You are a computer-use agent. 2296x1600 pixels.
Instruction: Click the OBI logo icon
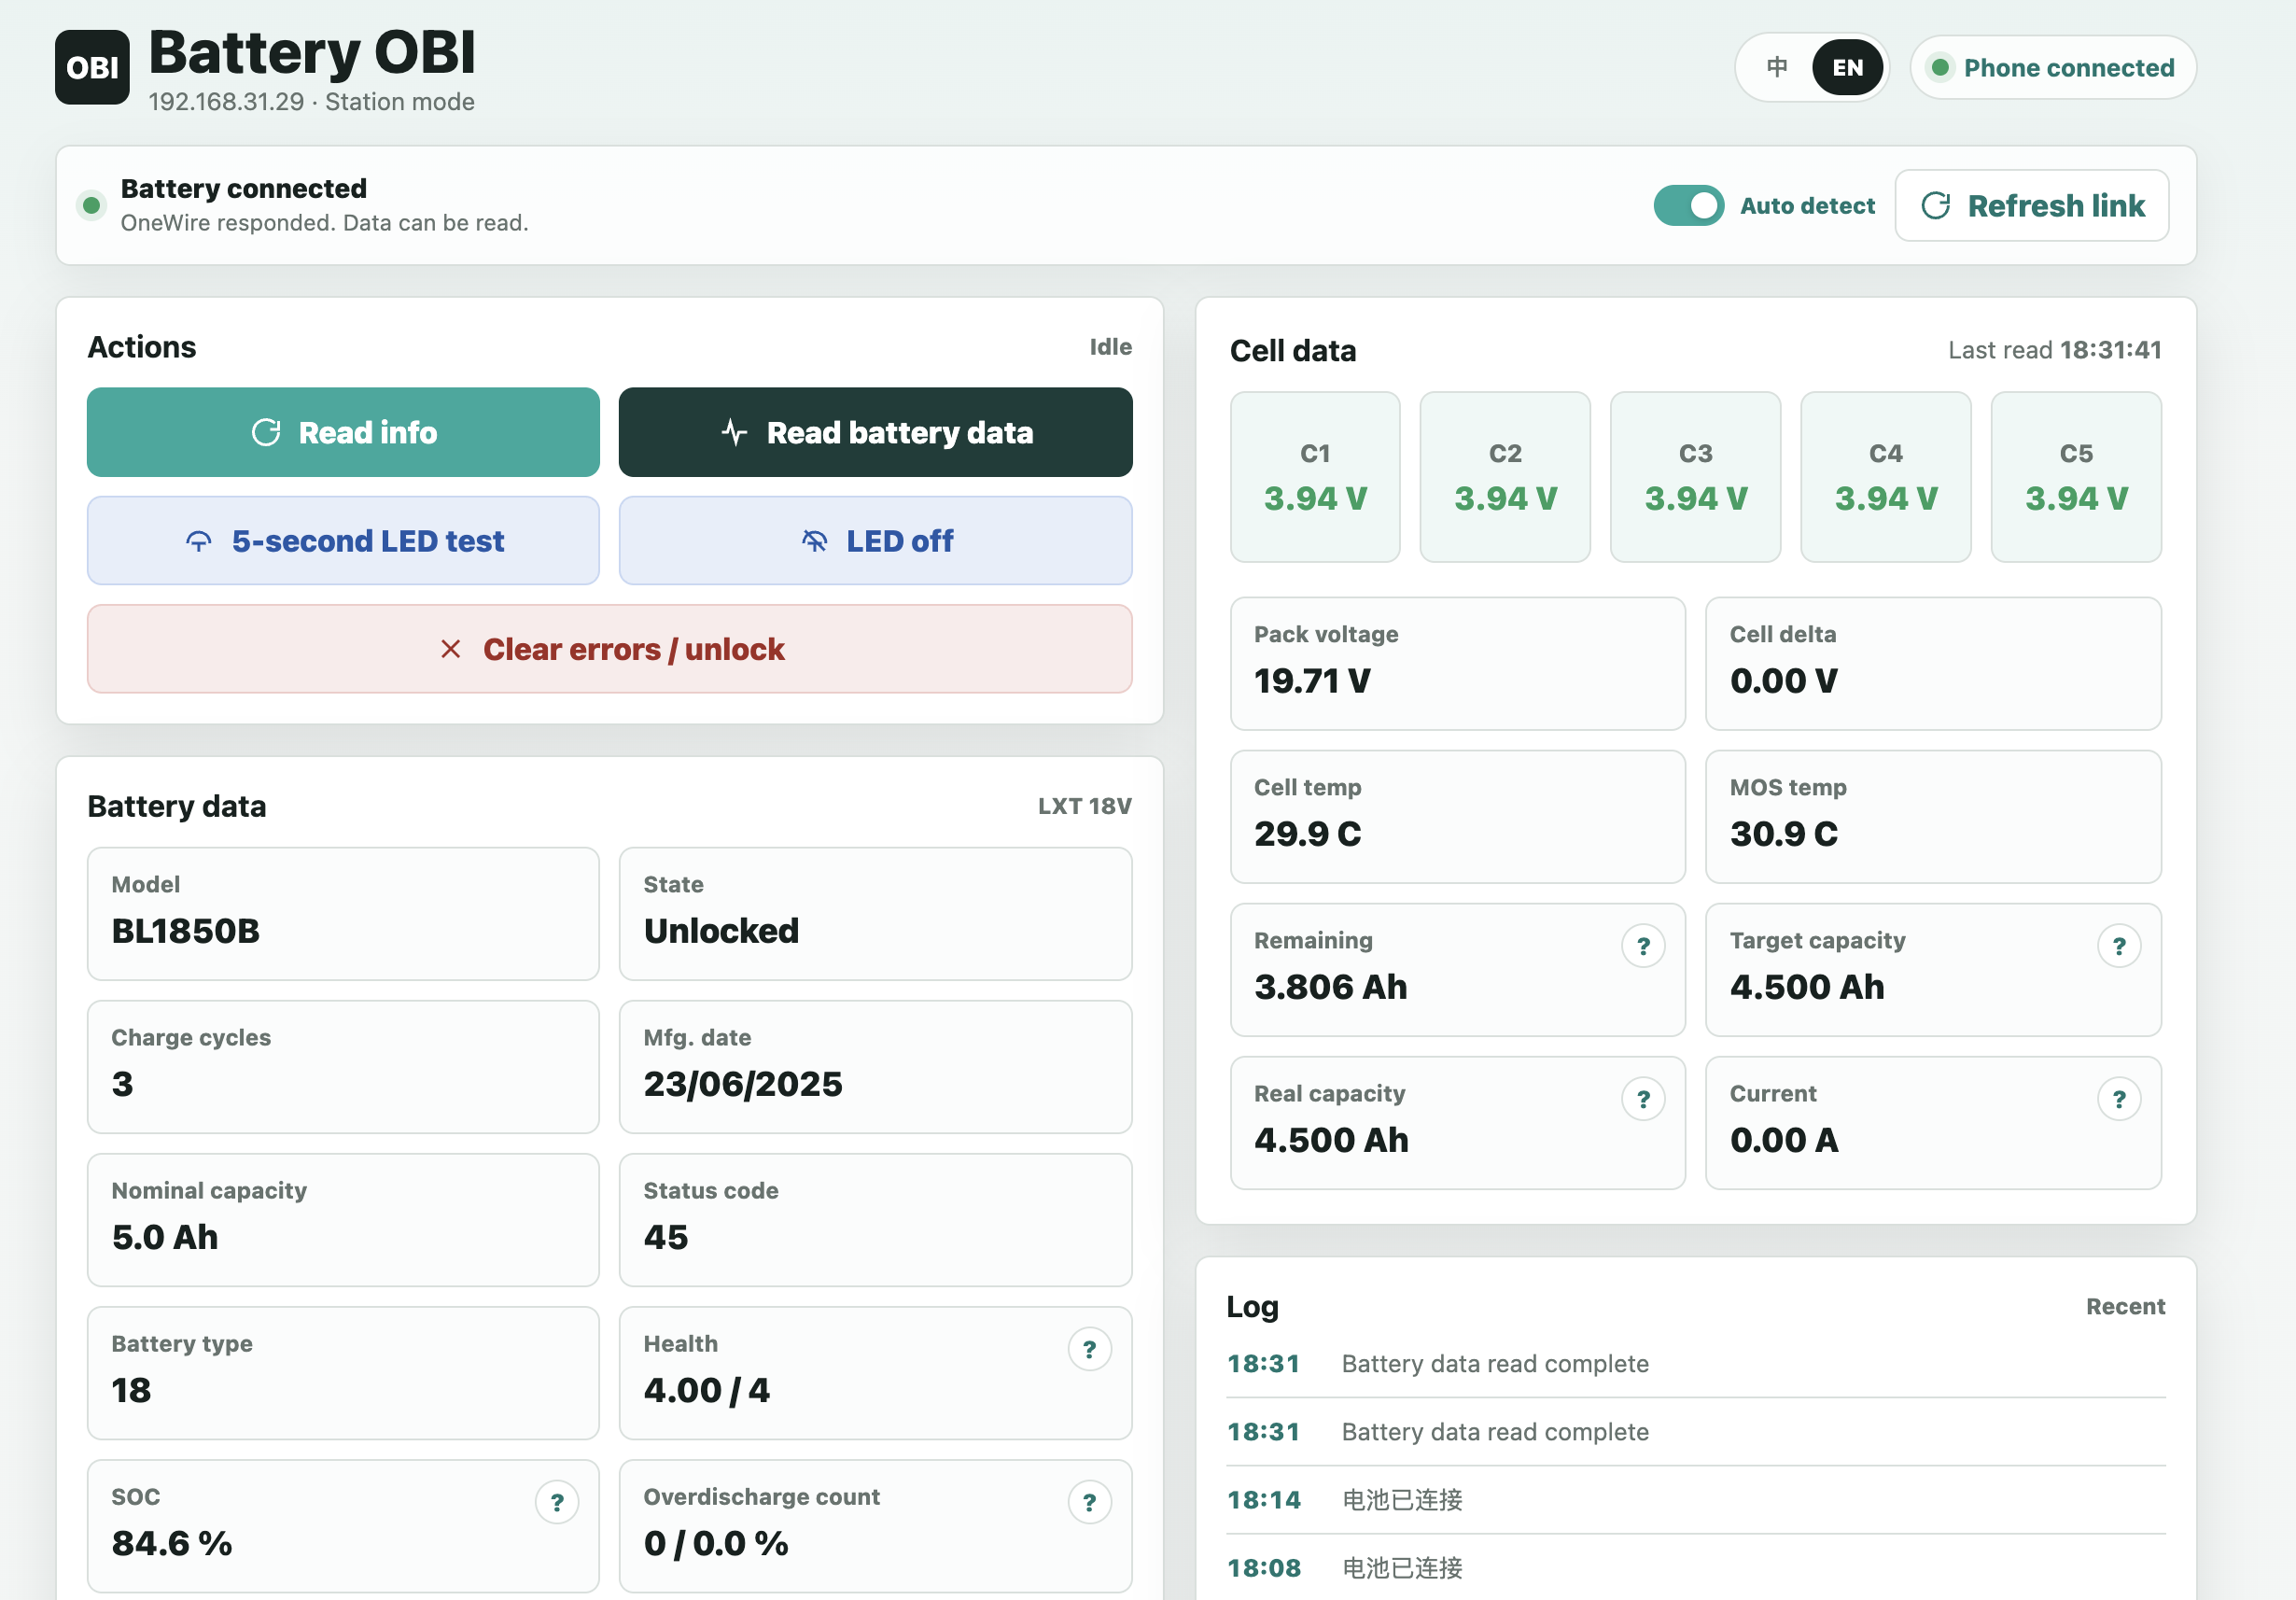92,67
